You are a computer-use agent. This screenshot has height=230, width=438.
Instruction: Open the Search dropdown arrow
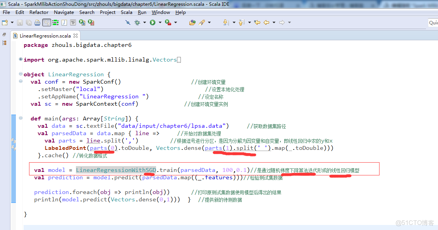tap(209, 22)
